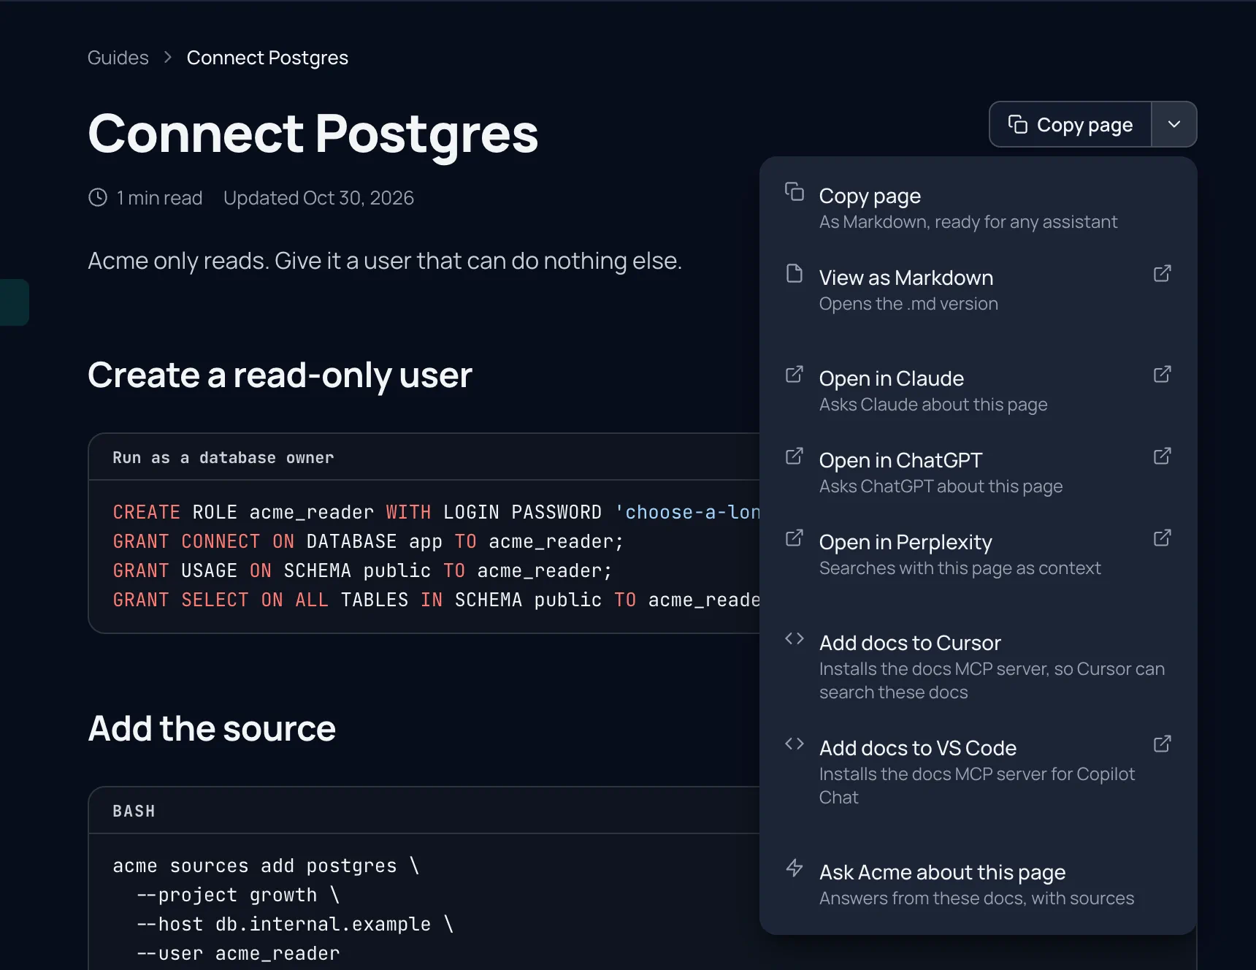The image size is (1256, 970).
Task: Click code brackets icon beside Add docs to VS Code
Action: click(x=794, y=744)
